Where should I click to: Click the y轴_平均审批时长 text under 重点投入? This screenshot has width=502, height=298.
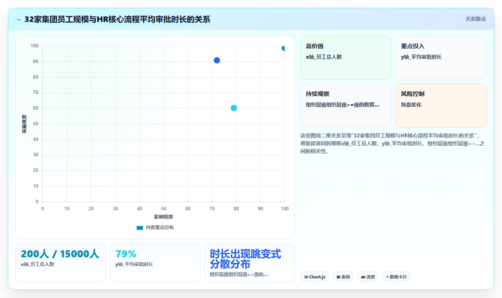click(x=421, y=57)
